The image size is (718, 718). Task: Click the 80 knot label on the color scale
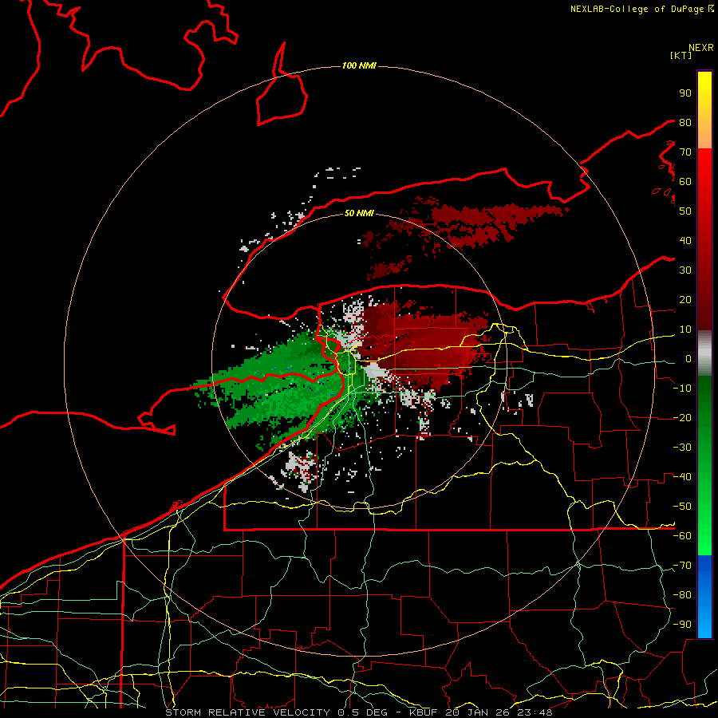pyautogui.click(x=685, y=122)
